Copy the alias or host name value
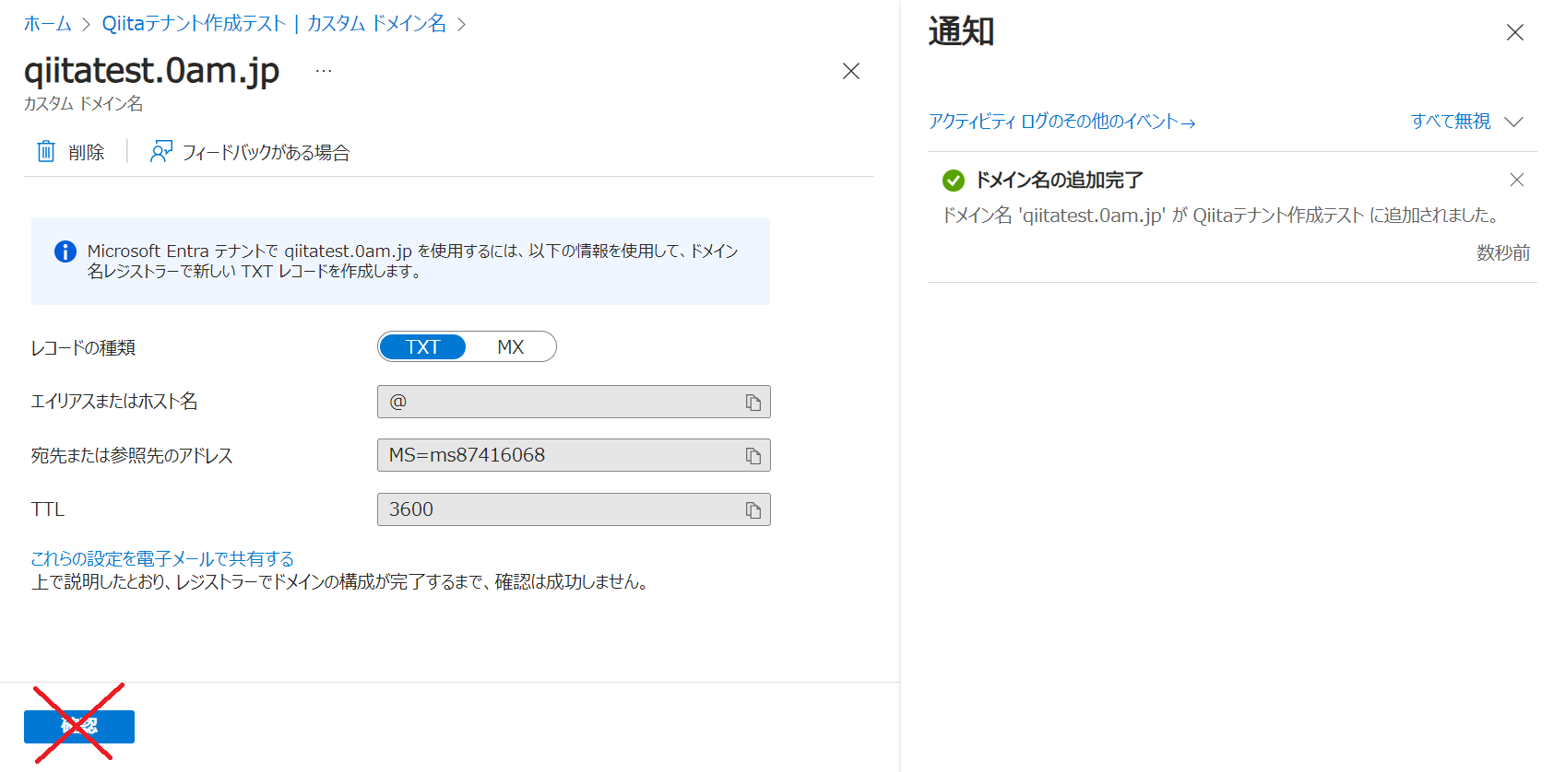The width and height of the screenshot is (1553, 772). [x=753, y=403]
